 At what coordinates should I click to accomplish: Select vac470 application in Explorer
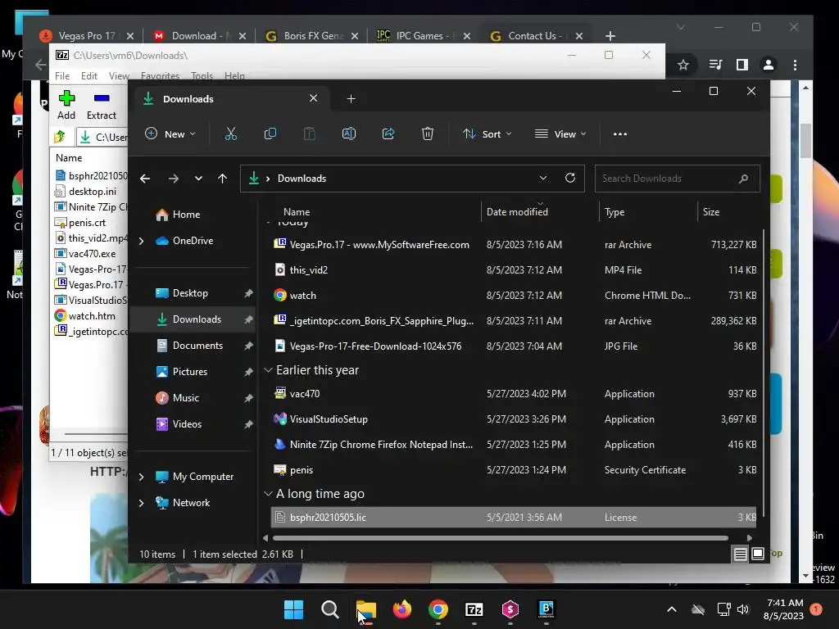tap(514, 394)
